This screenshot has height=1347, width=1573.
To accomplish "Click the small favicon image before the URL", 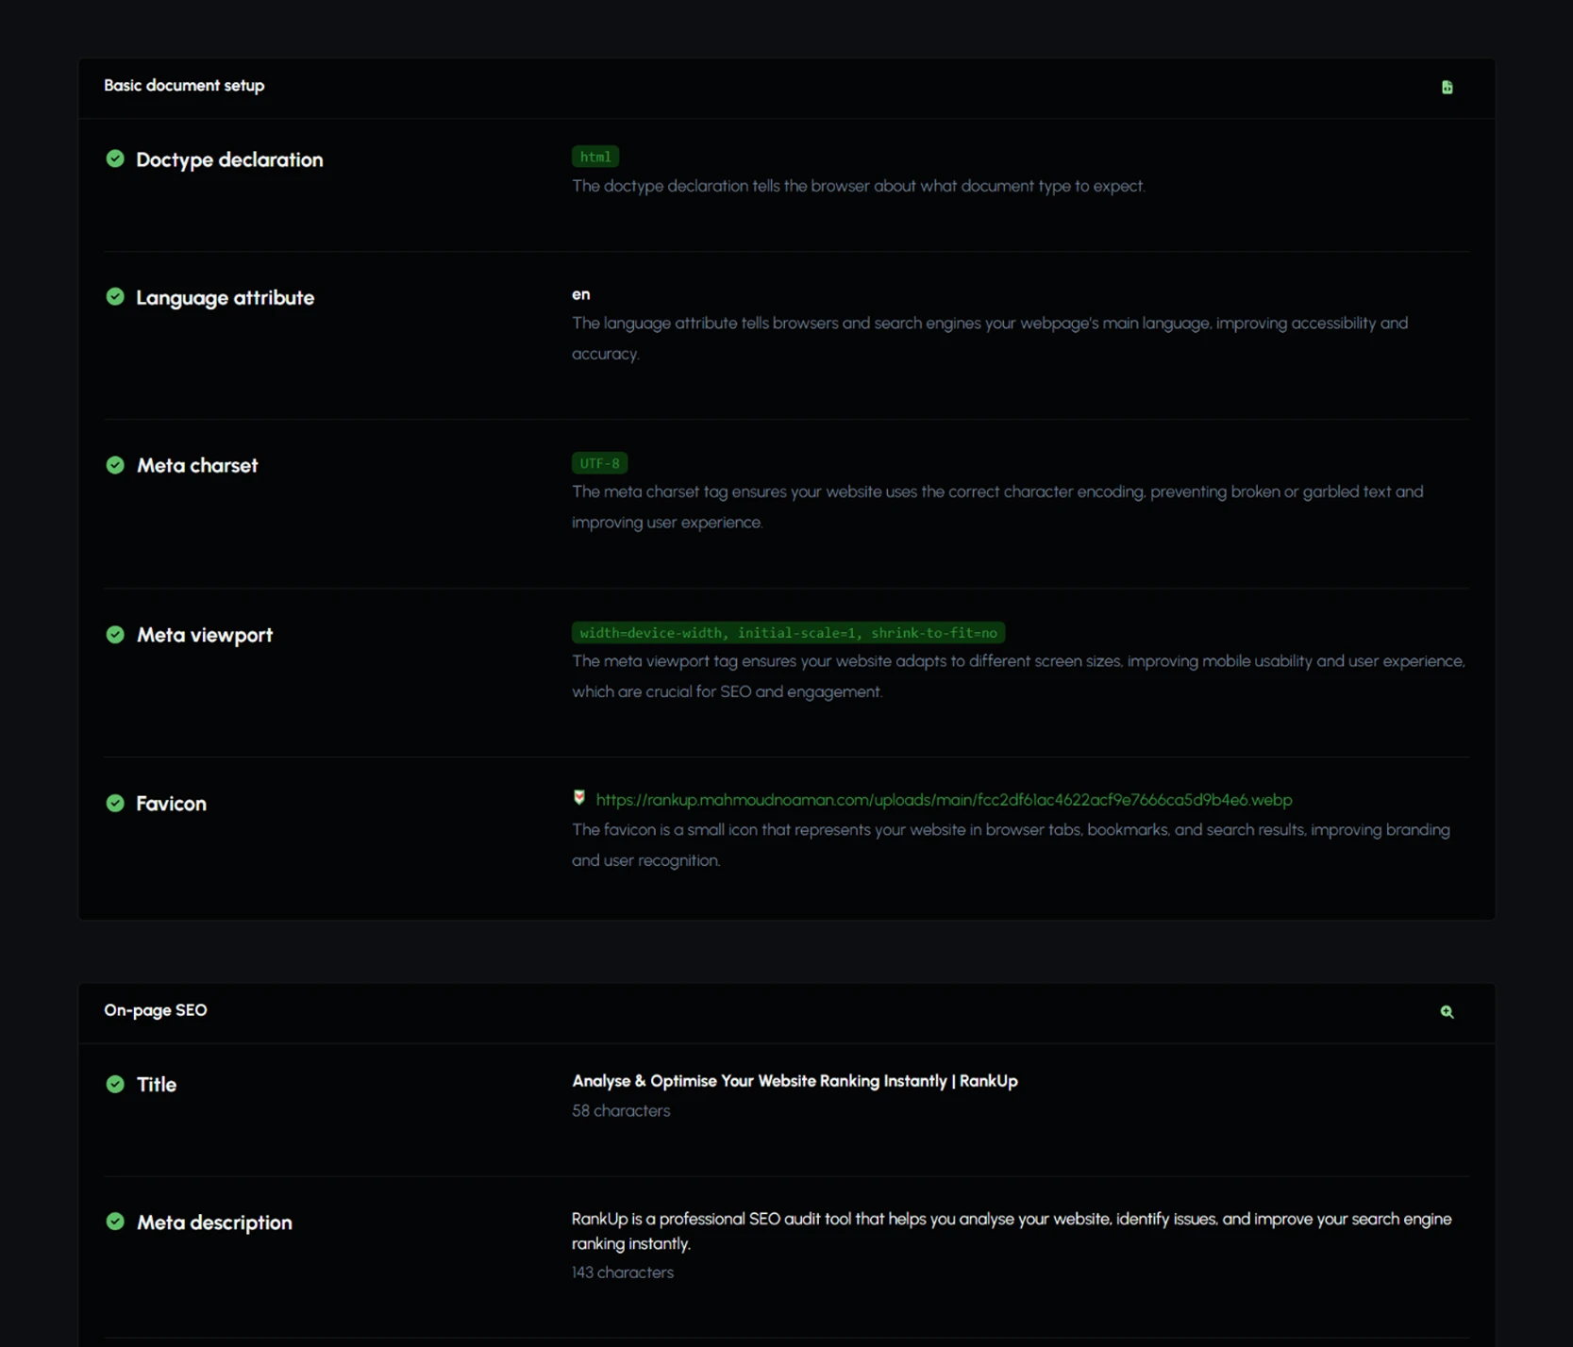I will coord(579,798).
